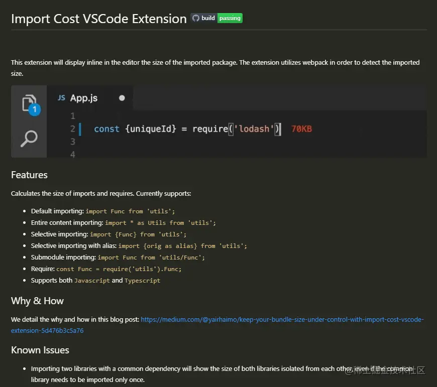Click the JS file type icon
This screenshot has width=437, height=387.
[x=62, y=98]
